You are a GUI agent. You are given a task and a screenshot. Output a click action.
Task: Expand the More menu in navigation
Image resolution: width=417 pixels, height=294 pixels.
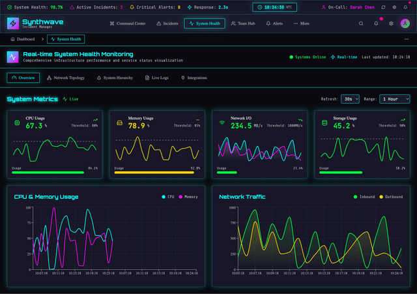[302, 23]
